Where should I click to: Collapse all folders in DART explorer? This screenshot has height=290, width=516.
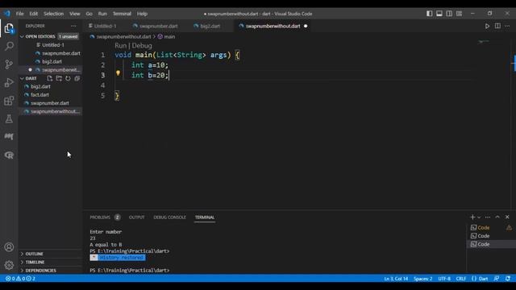tap(77, 78)
